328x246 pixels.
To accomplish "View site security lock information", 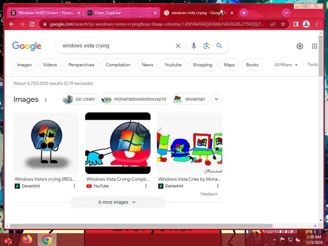I will [45, 24].
